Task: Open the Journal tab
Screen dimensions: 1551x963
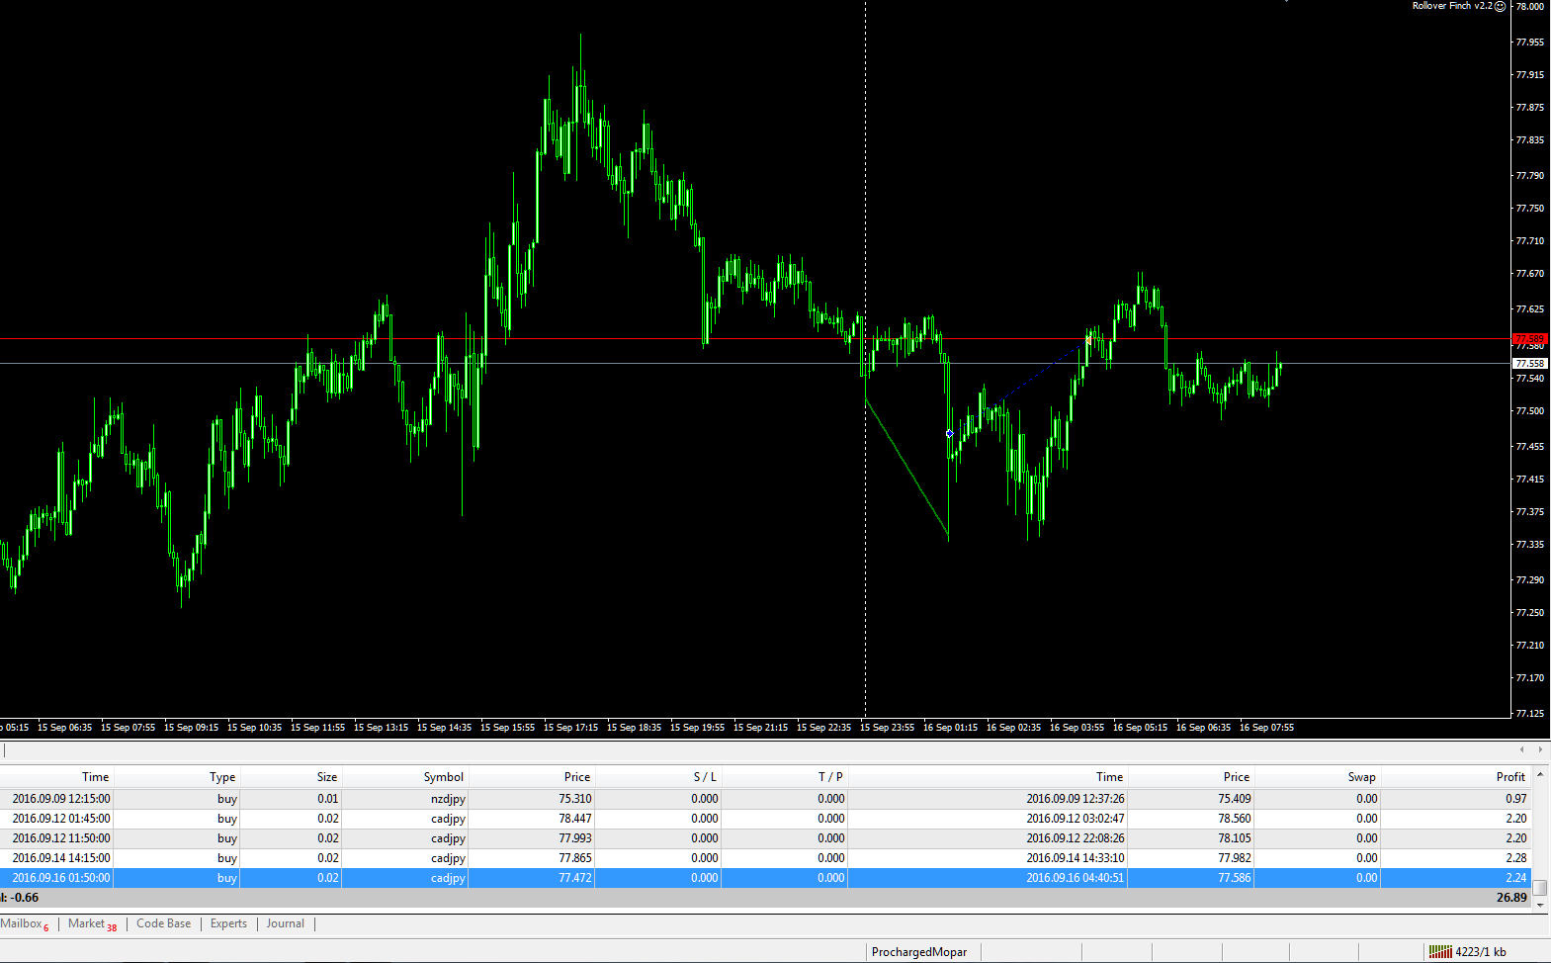Action: pyautogui.click(x=286, y=923)
